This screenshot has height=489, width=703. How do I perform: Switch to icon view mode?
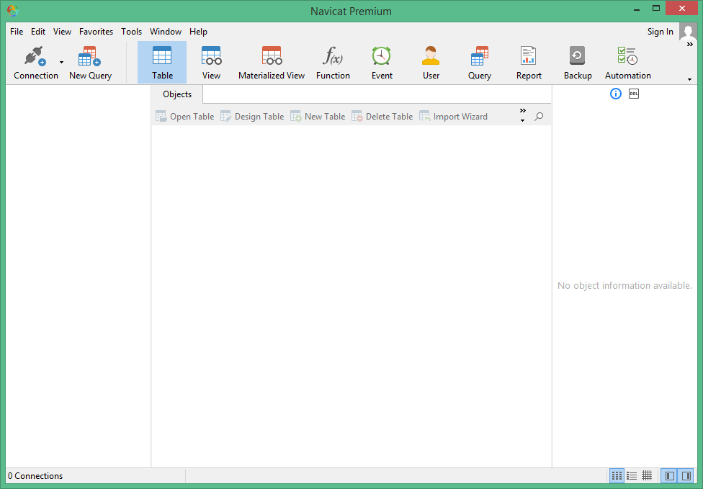tap(617, 475)
